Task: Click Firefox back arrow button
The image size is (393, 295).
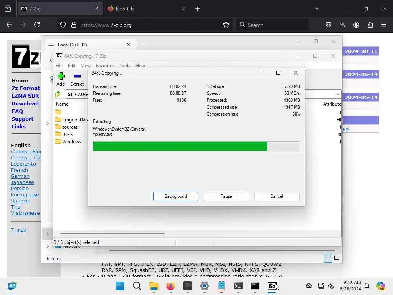Action: click(9, 25)
